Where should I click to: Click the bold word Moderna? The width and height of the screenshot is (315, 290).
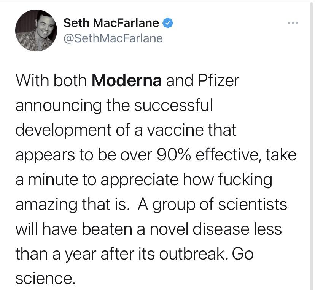coord(127,81)
